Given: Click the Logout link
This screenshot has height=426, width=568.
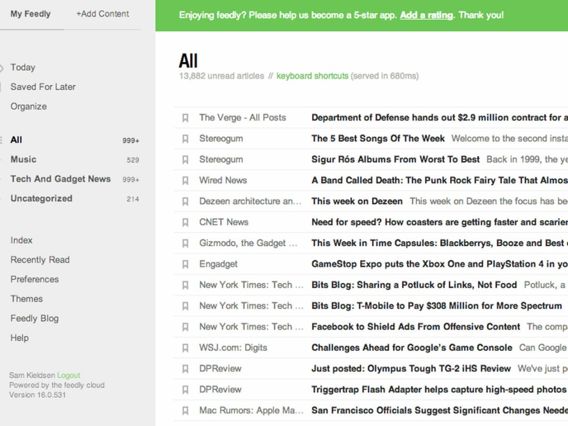Looking at the screenshot, I should [x=68, y=376].
